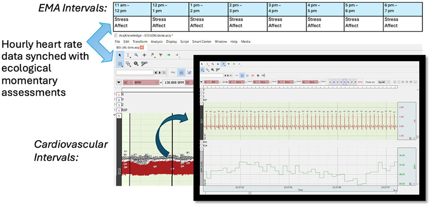This screenshot has width=431, height=207.
Task: Click the wrench measurement icon in back window
Action: 144,64
